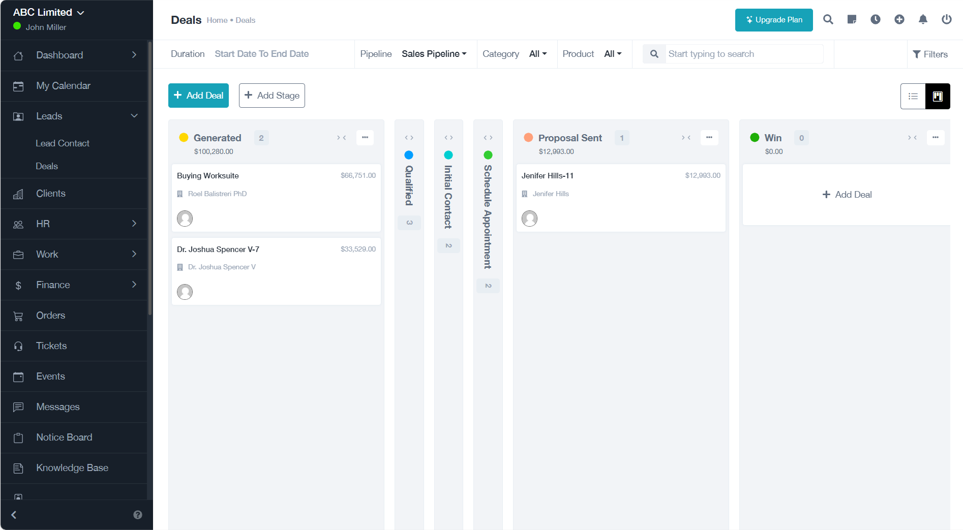Open the help question mark icon

coord(137,515)
